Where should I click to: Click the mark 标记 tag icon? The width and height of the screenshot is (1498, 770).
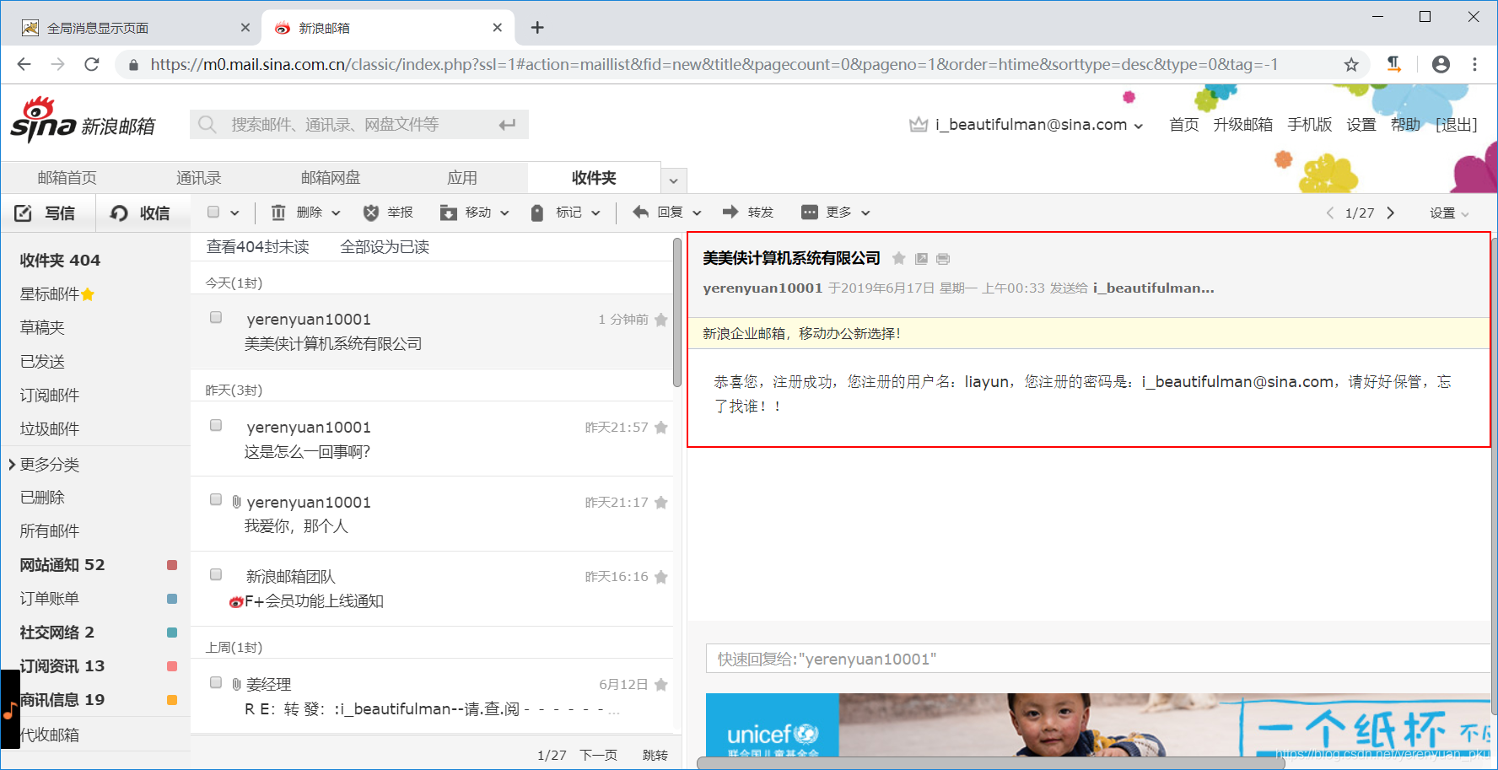point(537,213)
